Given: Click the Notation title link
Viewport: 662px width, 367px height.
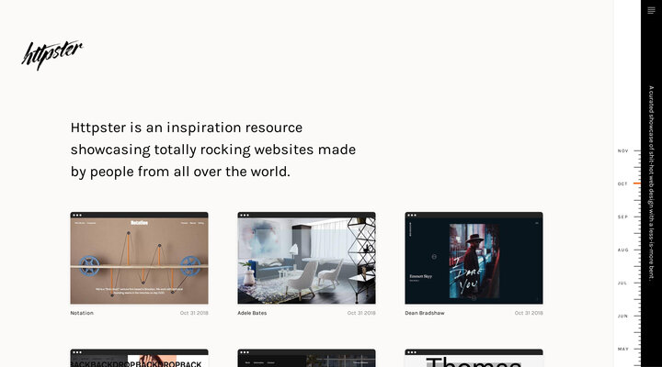Looking at the screenshot, I should 82,313.
